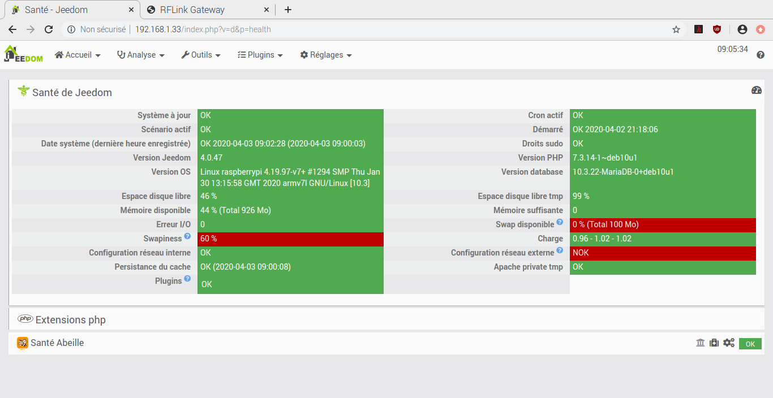Viewport: 773px width, 398px height.
Task: Click the php logo icon
Action: click(25, 319)
